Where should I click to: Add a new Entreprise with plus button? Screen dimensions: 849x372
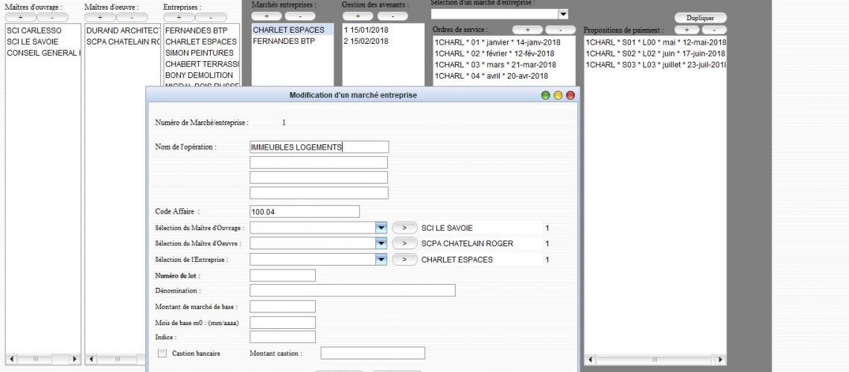click(179, 17)
